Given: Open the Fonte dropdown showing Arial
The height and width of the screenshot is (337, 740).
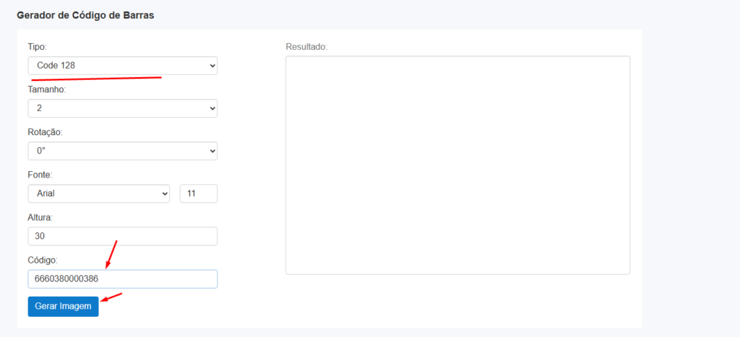Looking at the screenshot, I should [x=98, y=193].
